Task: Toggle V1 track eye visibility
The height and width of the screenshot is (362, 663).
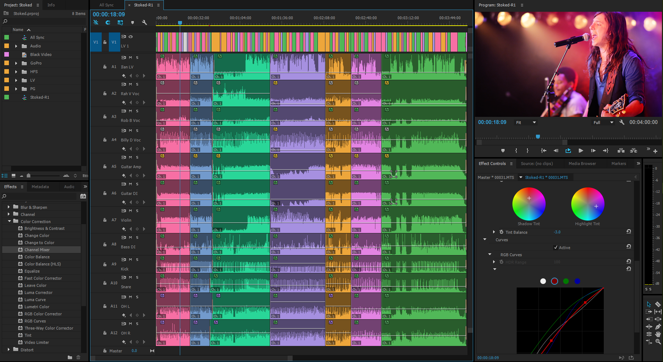Action: click(131, 37)
